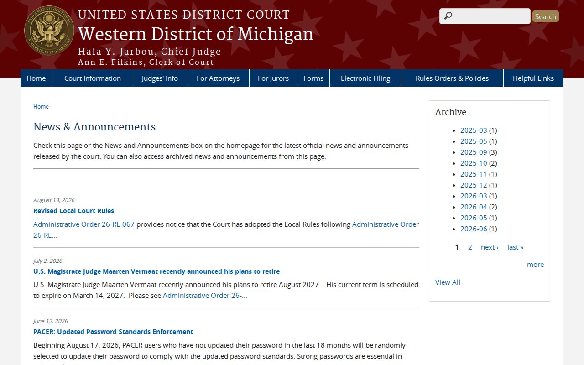Viewport: 584px width, 365px height.
Task: Open Administrative Order 26-... link in Vermaat summary
Action: [x=205, y=296]
